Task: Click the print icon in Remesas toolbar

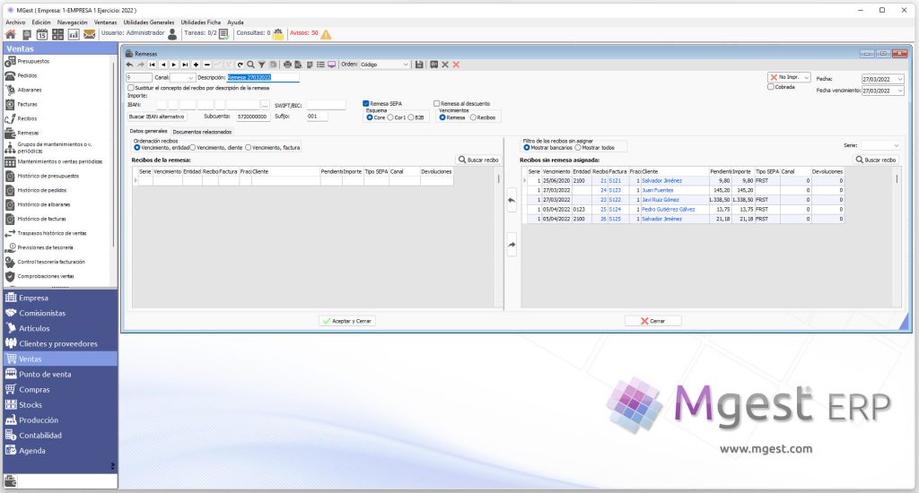Action: (287, 65)
